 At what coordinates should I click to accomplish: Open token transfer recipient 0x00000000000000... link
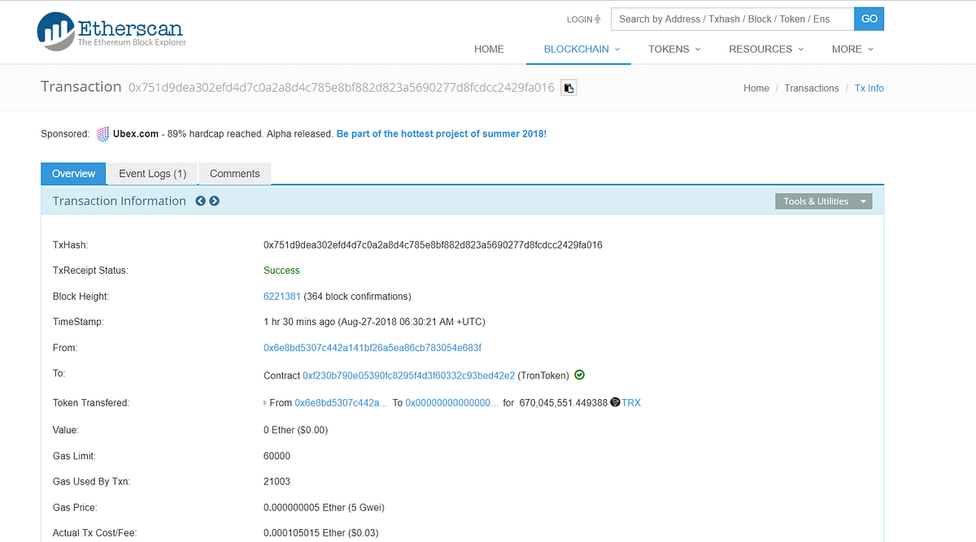coord(452,403)
